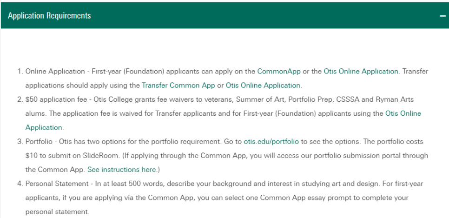The image size is (449, 218).
Task: Visit the otis.edu/portfolio link
Action: 271,141
